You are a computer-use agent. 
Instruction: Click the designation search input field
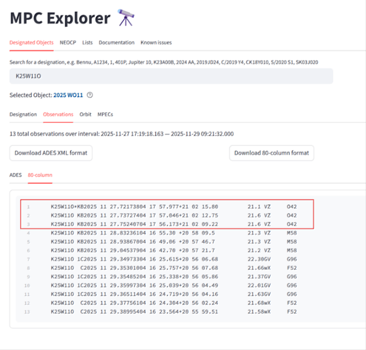pos(171,76)
